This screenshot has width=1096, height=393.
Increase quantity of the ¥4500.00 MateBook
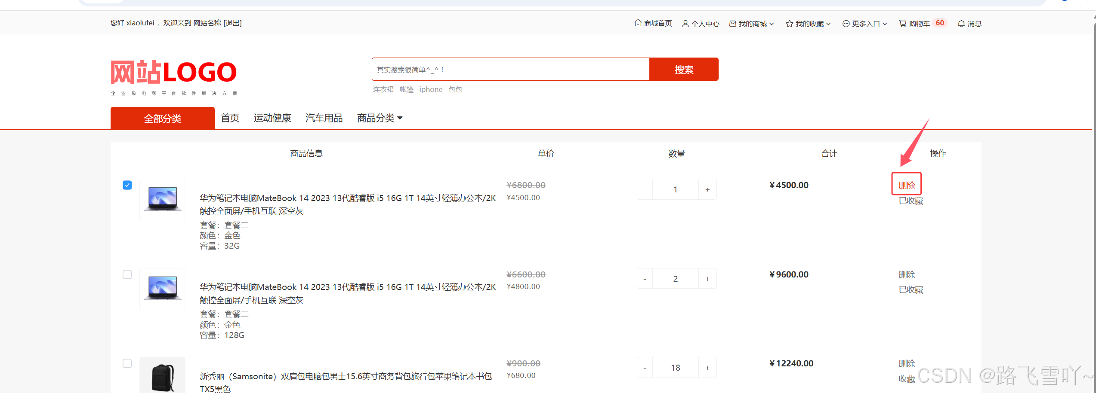click(x=707, y=189)
